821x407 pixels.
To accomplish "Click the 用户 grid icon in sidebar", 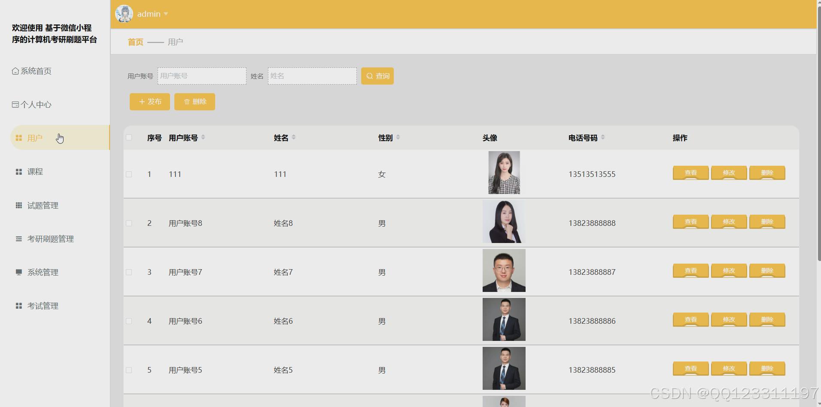I will [18, 138].
